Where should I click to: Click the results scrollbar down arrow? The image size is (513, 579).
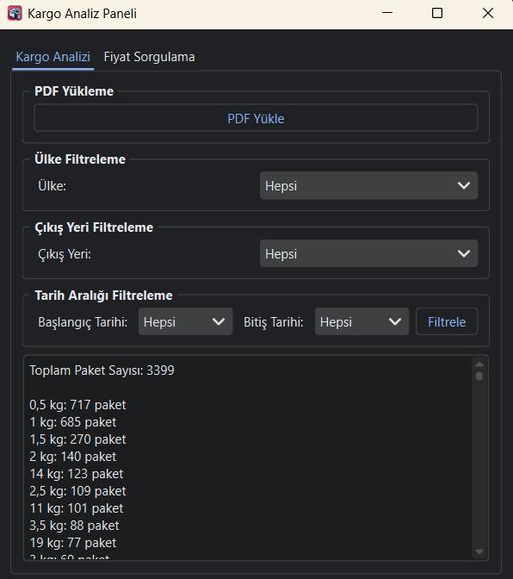pyautogui.click(x=479, y=551)
